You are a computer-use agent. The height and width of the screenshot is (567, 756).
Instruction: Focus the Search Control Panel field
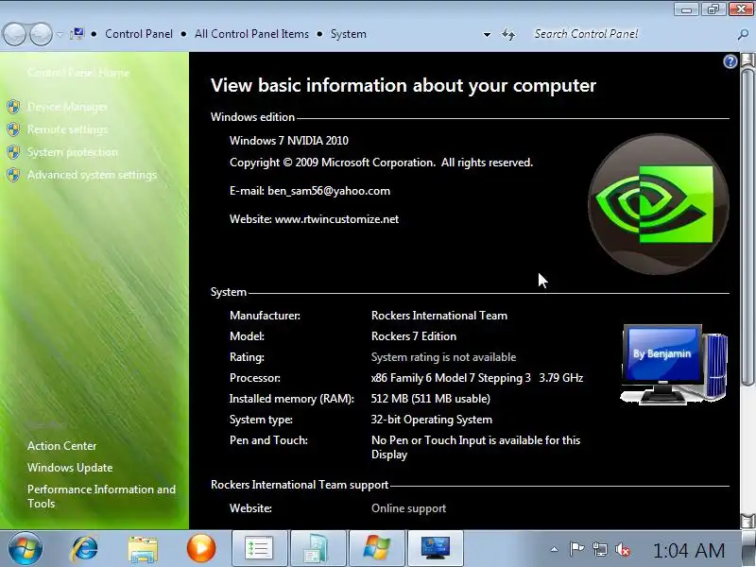(631, 34)
